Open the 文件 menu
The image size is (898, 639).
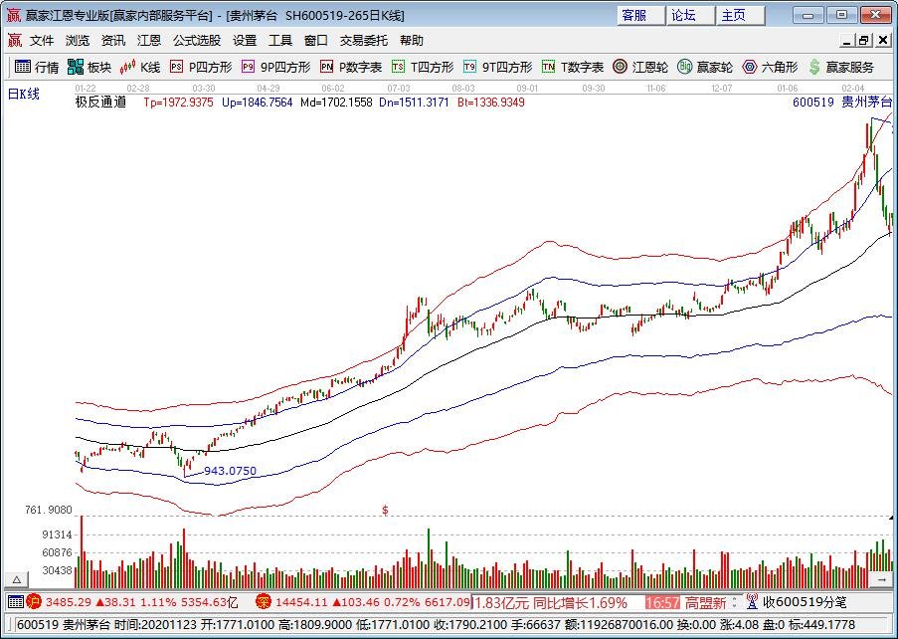tap(42, 40)
